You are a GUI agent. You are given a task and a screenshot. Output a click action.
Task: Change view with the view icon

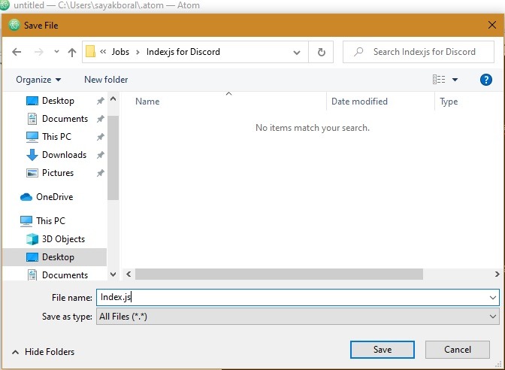(439, 79)
